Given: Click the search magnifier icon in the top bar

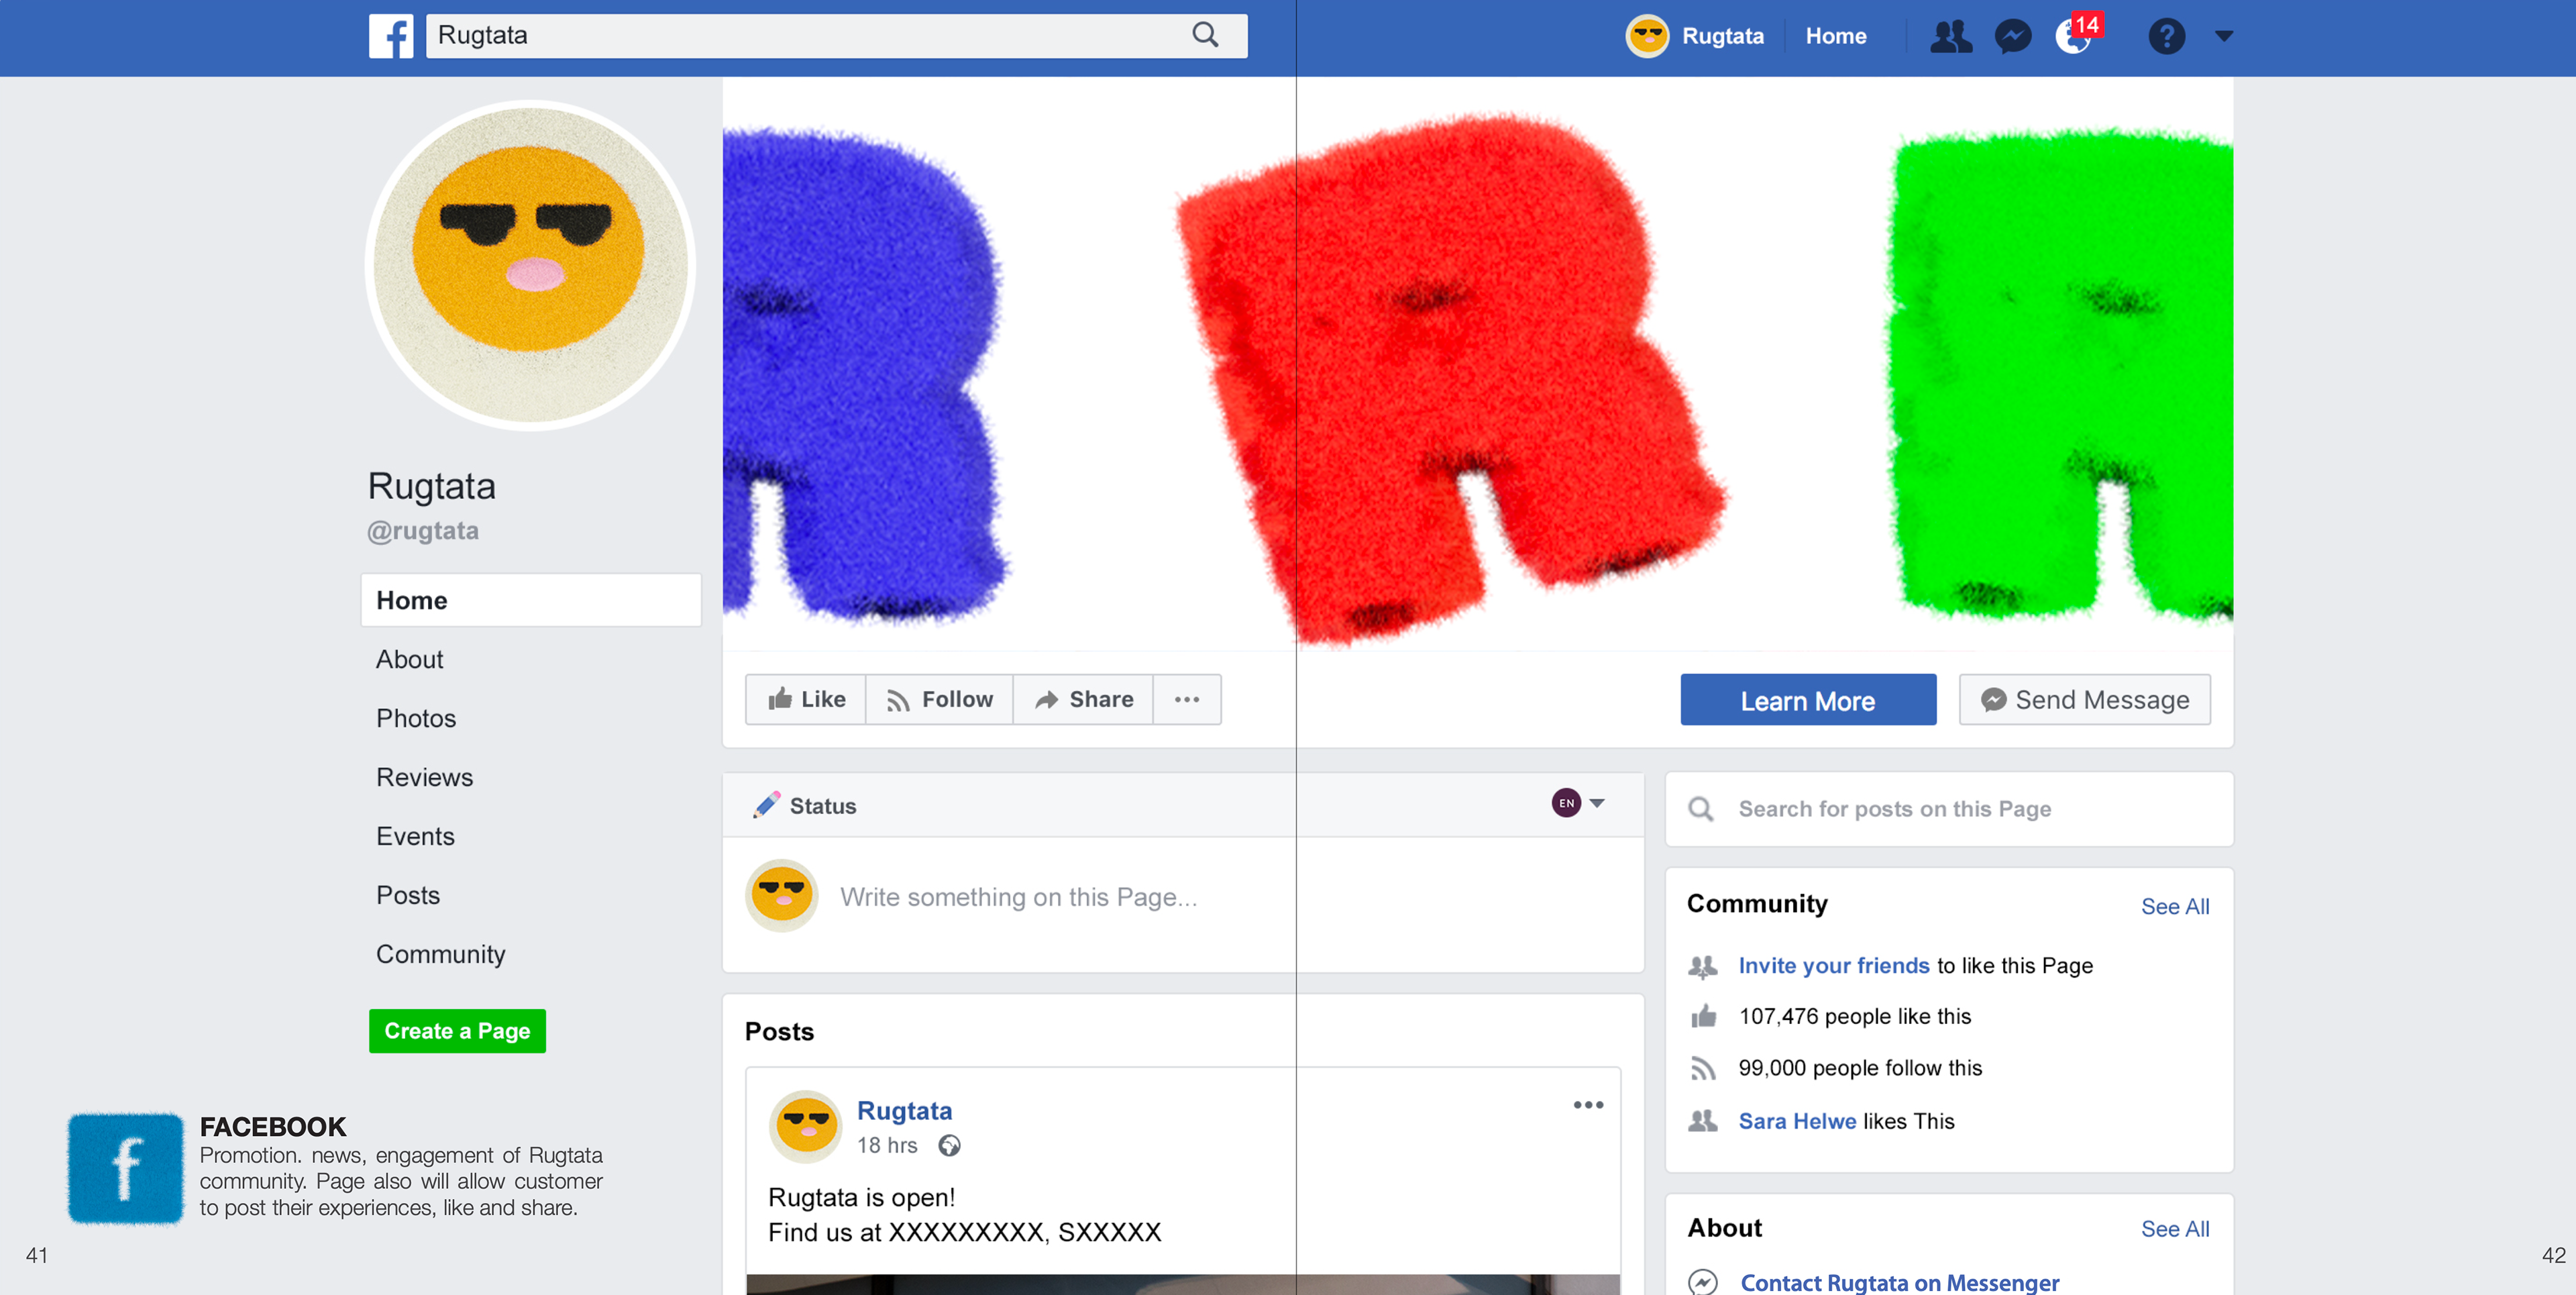Looking at the screenshot, I should [1205, 36].
